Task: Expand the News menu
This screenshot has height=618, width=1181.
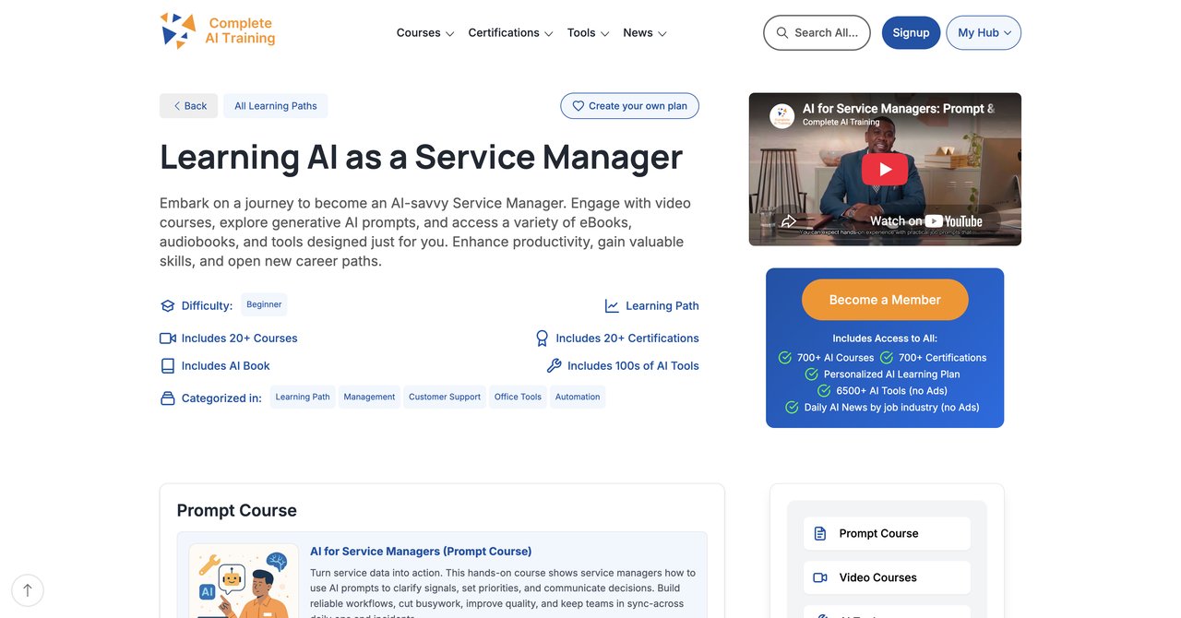Action: click(645, 32)
